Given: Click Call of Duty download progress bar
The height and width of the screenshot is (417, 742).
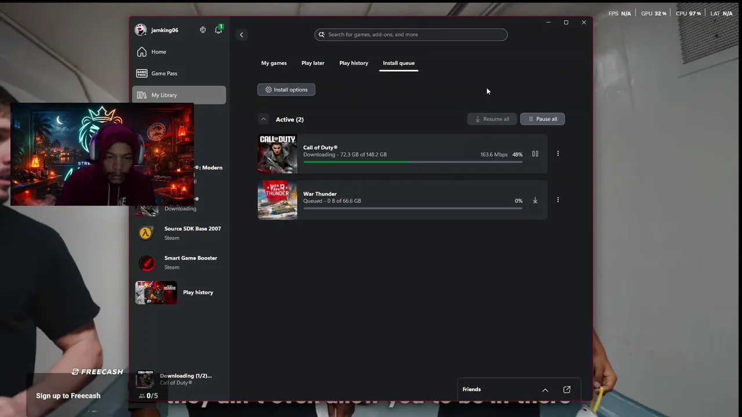Looking at the screenshot, I should [413, 162].
